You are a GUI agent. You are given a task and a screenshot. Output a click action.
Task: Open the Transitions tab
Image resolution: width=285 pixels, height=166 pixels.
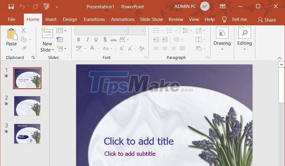[x=94, y=19]
